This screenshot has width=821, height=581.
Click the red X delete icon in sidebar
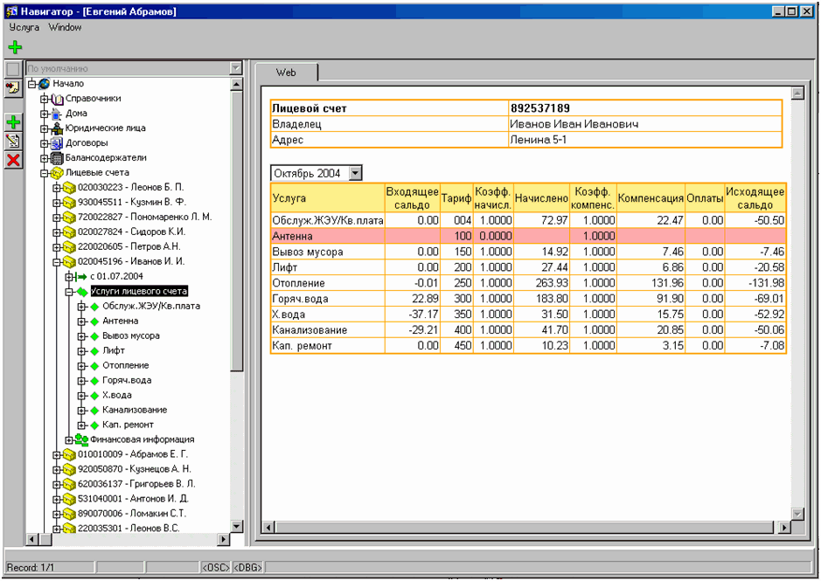13,160
